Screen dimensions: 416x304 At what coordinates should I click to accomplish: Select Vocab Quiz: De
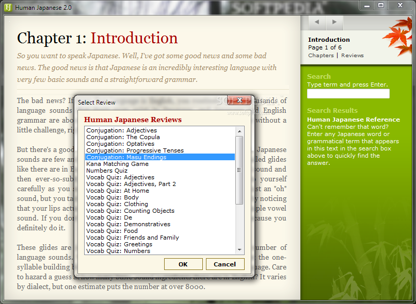coord(160,217)
